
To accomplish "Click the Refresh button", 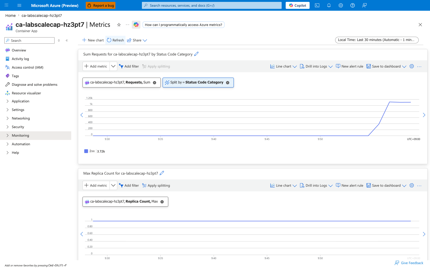I will coord(116,40).
